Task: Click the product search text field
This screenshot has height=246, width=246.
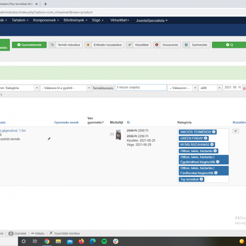Action: [141, 88]
